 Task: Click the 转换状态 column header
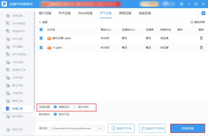click(x=165, y=29)
